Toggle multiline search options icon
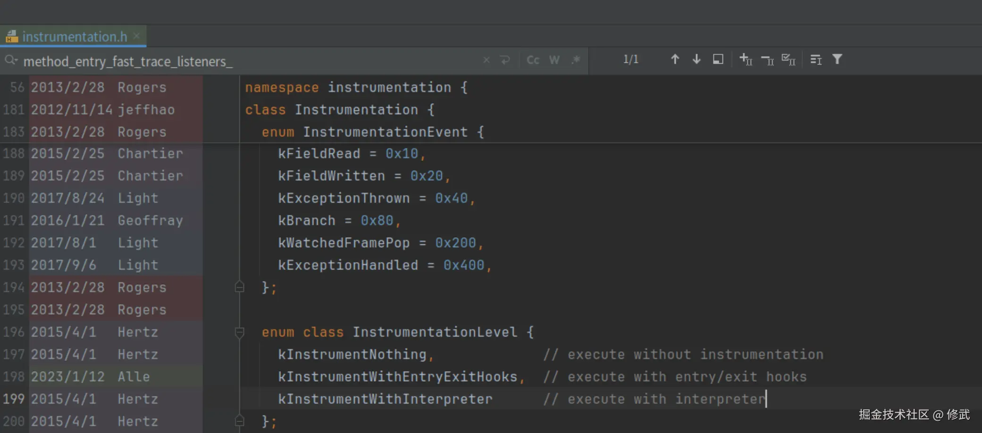Image resolution: width=982 pixels, height=433 pixels. coord(816,59)
